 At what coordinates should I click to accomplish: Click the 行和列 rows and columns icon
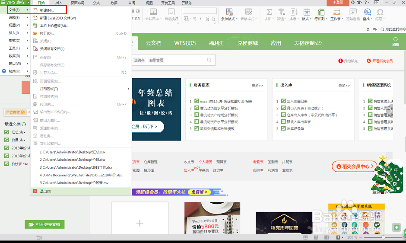pos(321,12)
